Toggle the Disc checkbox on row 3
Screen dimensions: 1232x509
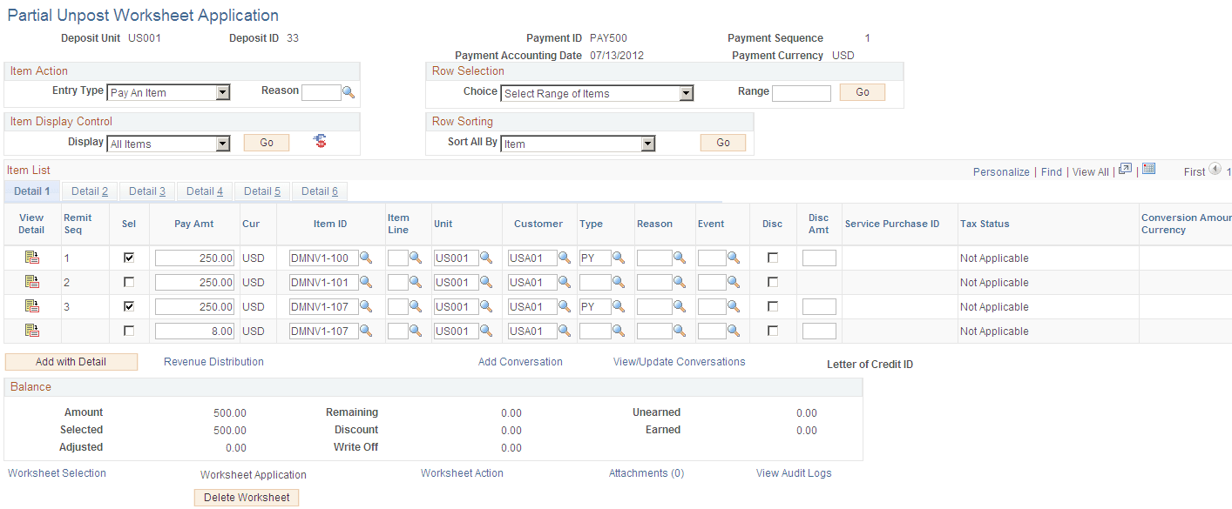(x=772, y=305)
